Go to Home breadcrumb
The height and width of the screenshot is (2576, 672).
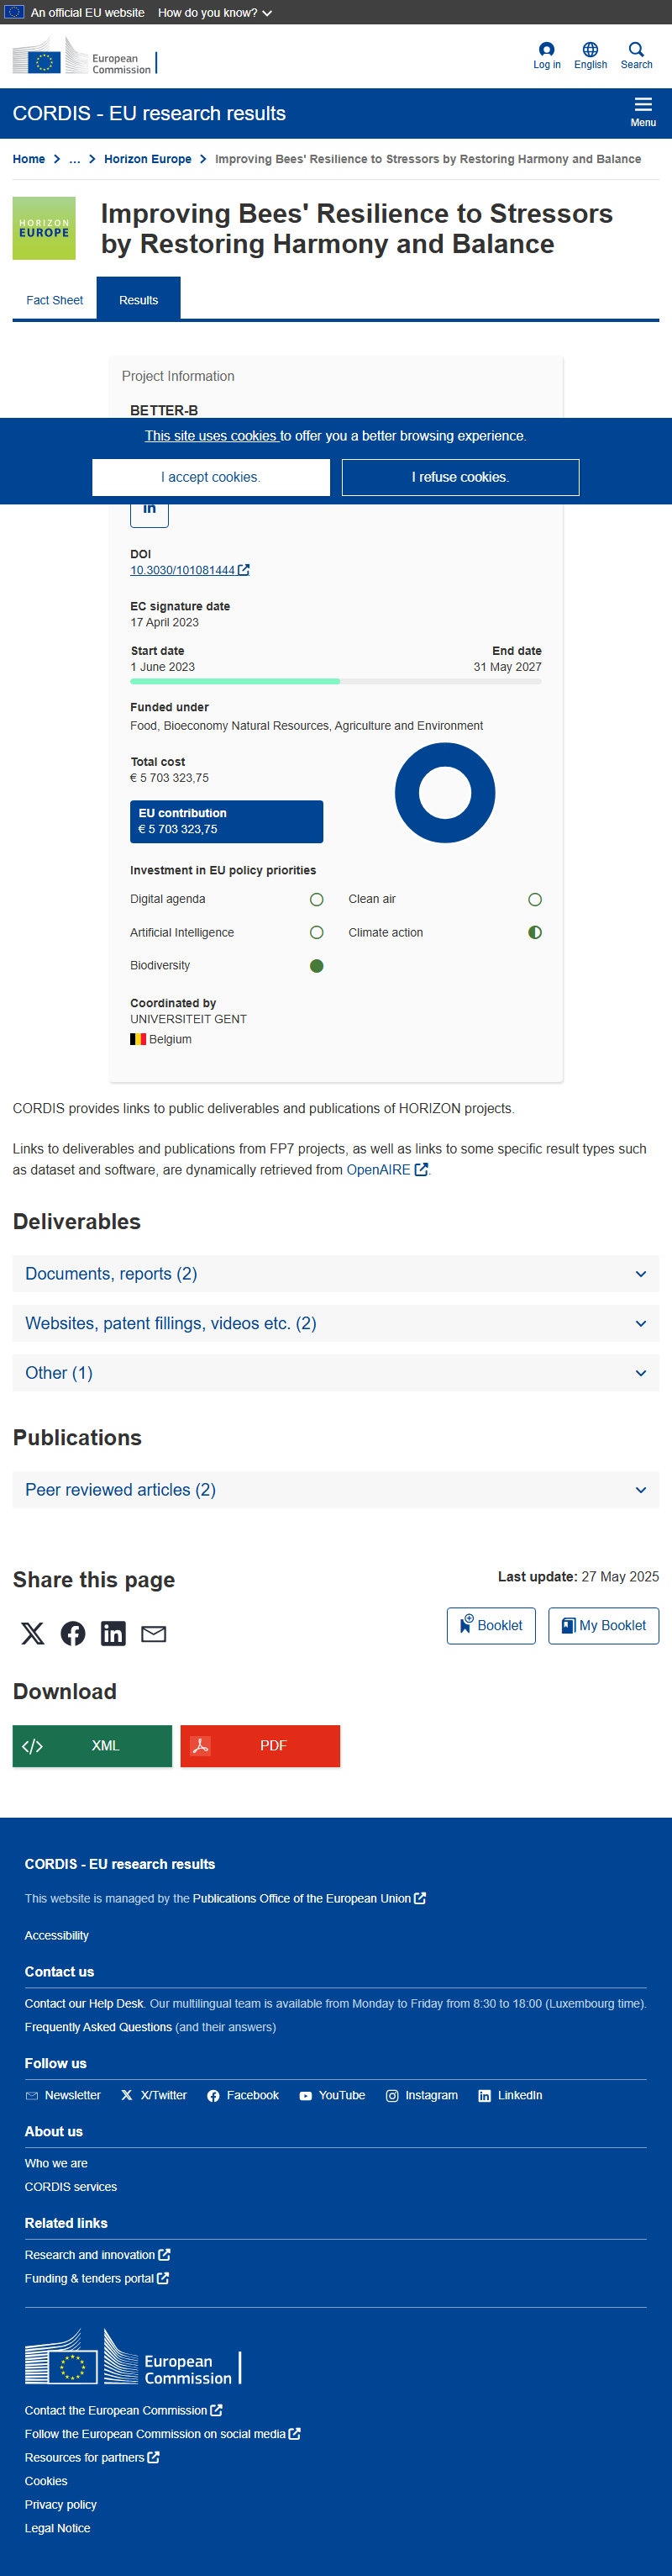coord(29,159)
